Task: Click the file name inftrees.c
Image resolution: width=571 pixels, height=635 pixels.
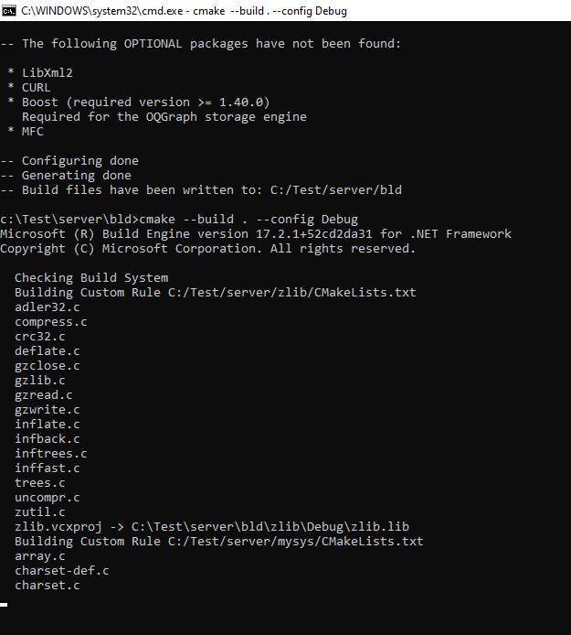Action: click(x=51, y=454)
